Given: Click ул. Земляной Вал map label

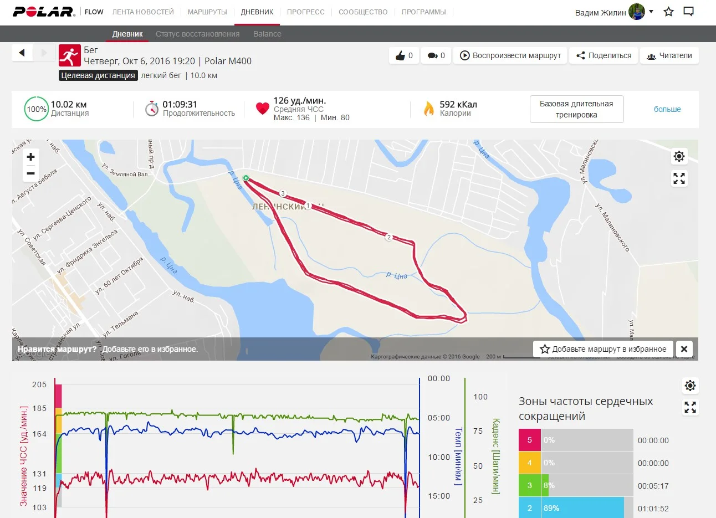Looking at the screenshot, I should tap(125, 170).
